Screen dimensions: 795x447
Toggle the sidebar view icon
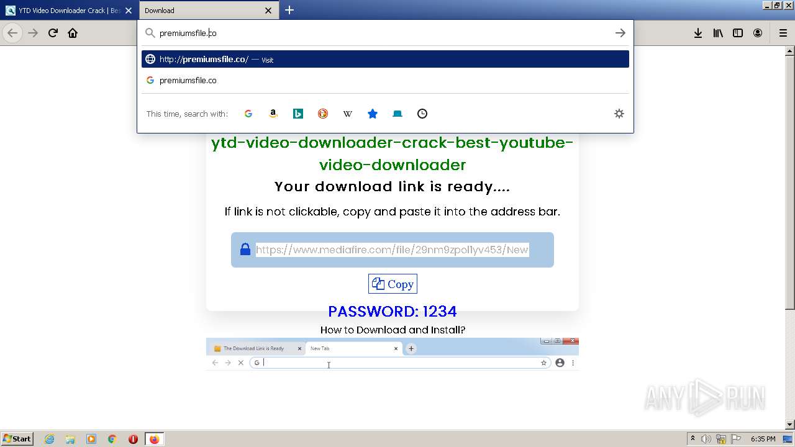[x=738, y=33]
